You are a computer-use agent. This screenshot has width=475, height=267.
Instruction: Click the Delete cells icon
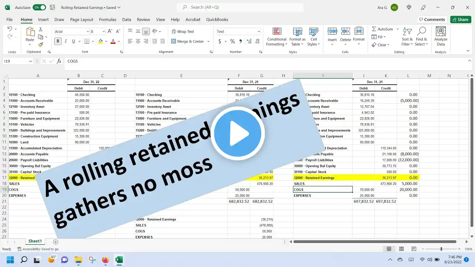pyautogui.click(x=345, y=32)
